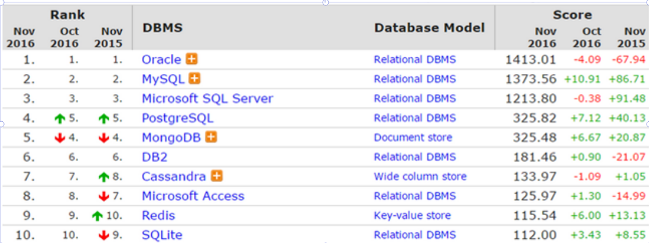Click Oracle score change -67.94

pyautogui.click(x=628, y=60)
